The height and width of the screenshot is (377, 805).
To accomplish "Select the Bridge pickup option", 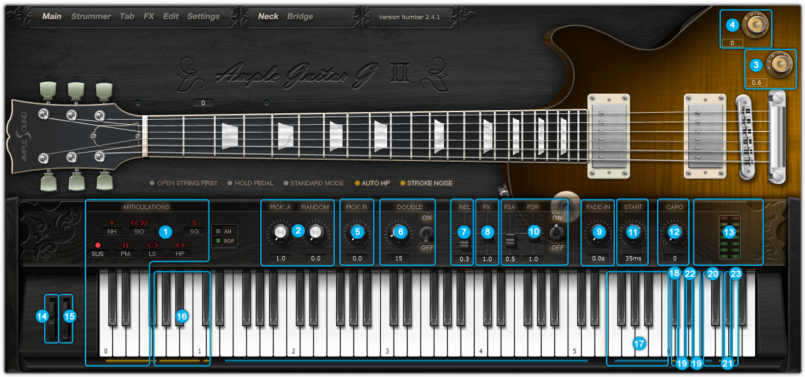I will tap(300, 17).
